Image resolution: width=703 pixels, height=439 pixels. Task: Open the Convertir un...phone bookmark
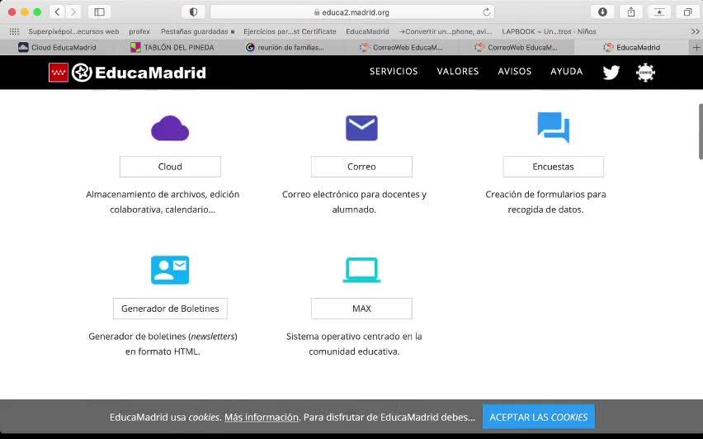pos(446,31)
